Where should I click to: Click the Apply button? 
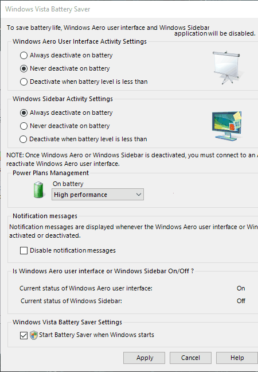click(144, 358)
